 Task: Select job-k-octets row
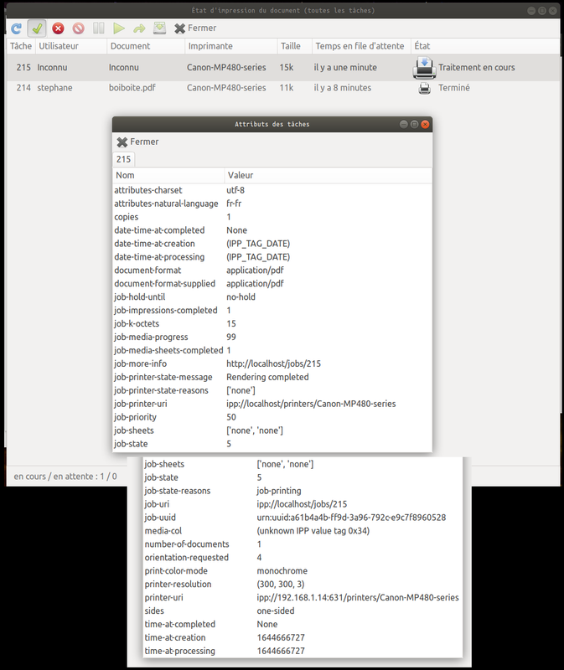pyautogui.click(x=272, y=324)
